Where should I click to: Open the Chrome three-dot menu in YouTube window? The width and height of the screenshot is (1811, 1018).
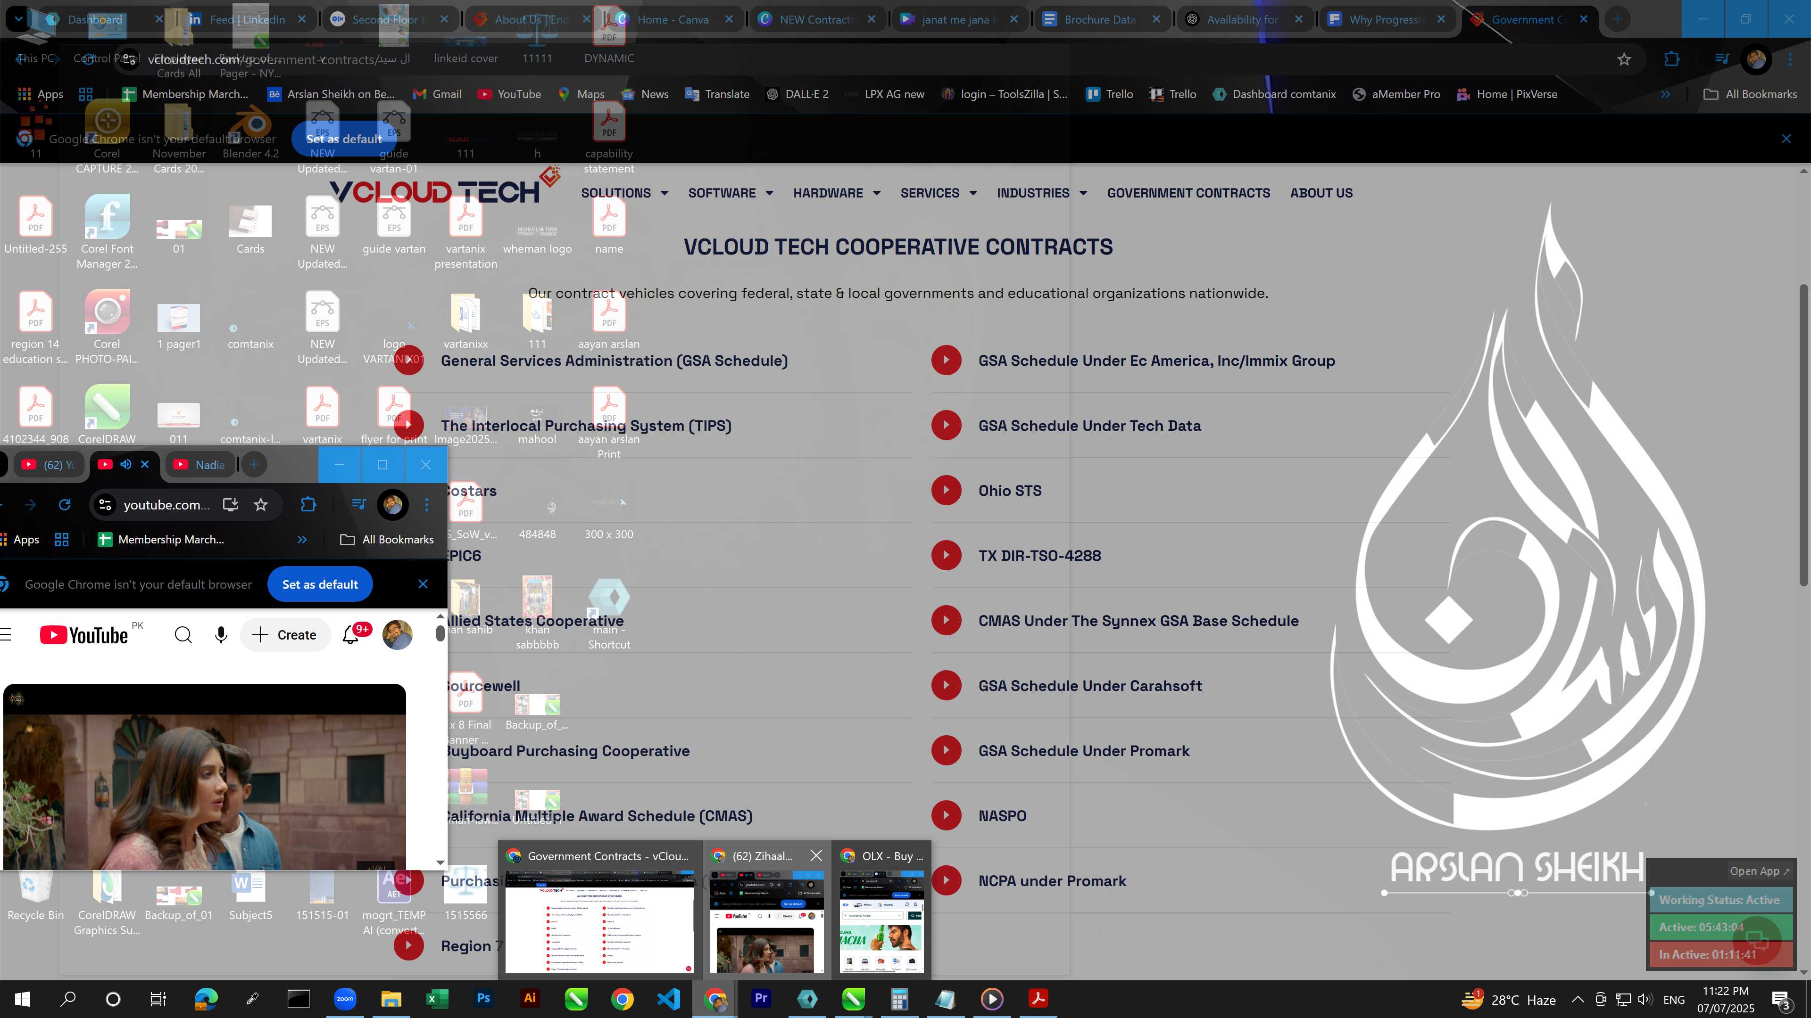pyautogui.click(x=426, y=504)
